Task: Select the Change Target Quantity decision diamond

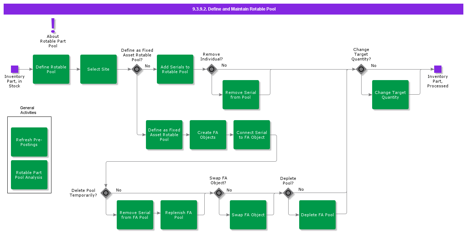Action: [361, 69]
